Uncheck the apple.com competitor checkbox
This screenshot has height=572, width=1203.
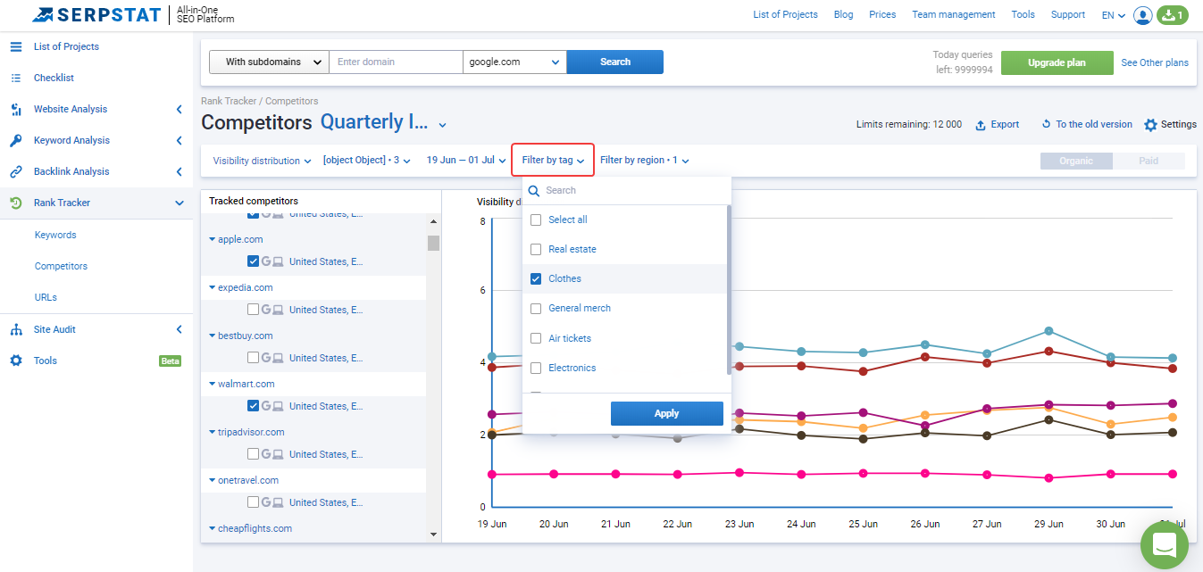[254, 261]
